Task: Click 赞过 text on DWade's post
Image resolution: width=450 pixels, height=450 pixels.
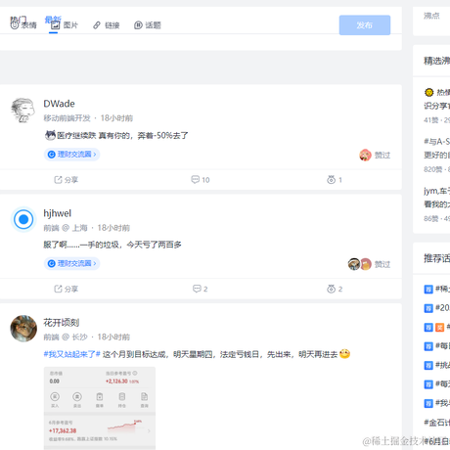Action: 382,156
